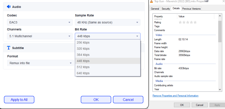Set rating to one star

180,22
